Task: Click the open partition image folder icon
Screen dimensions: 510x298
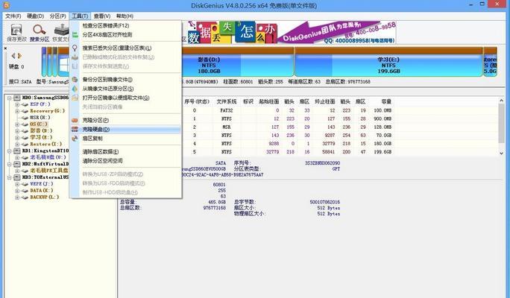Action: click(x=75, y=98)
